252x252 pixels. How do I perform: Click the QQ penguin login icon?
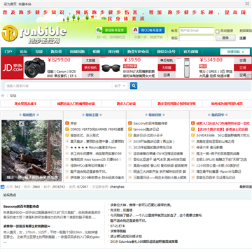[135, 30]
